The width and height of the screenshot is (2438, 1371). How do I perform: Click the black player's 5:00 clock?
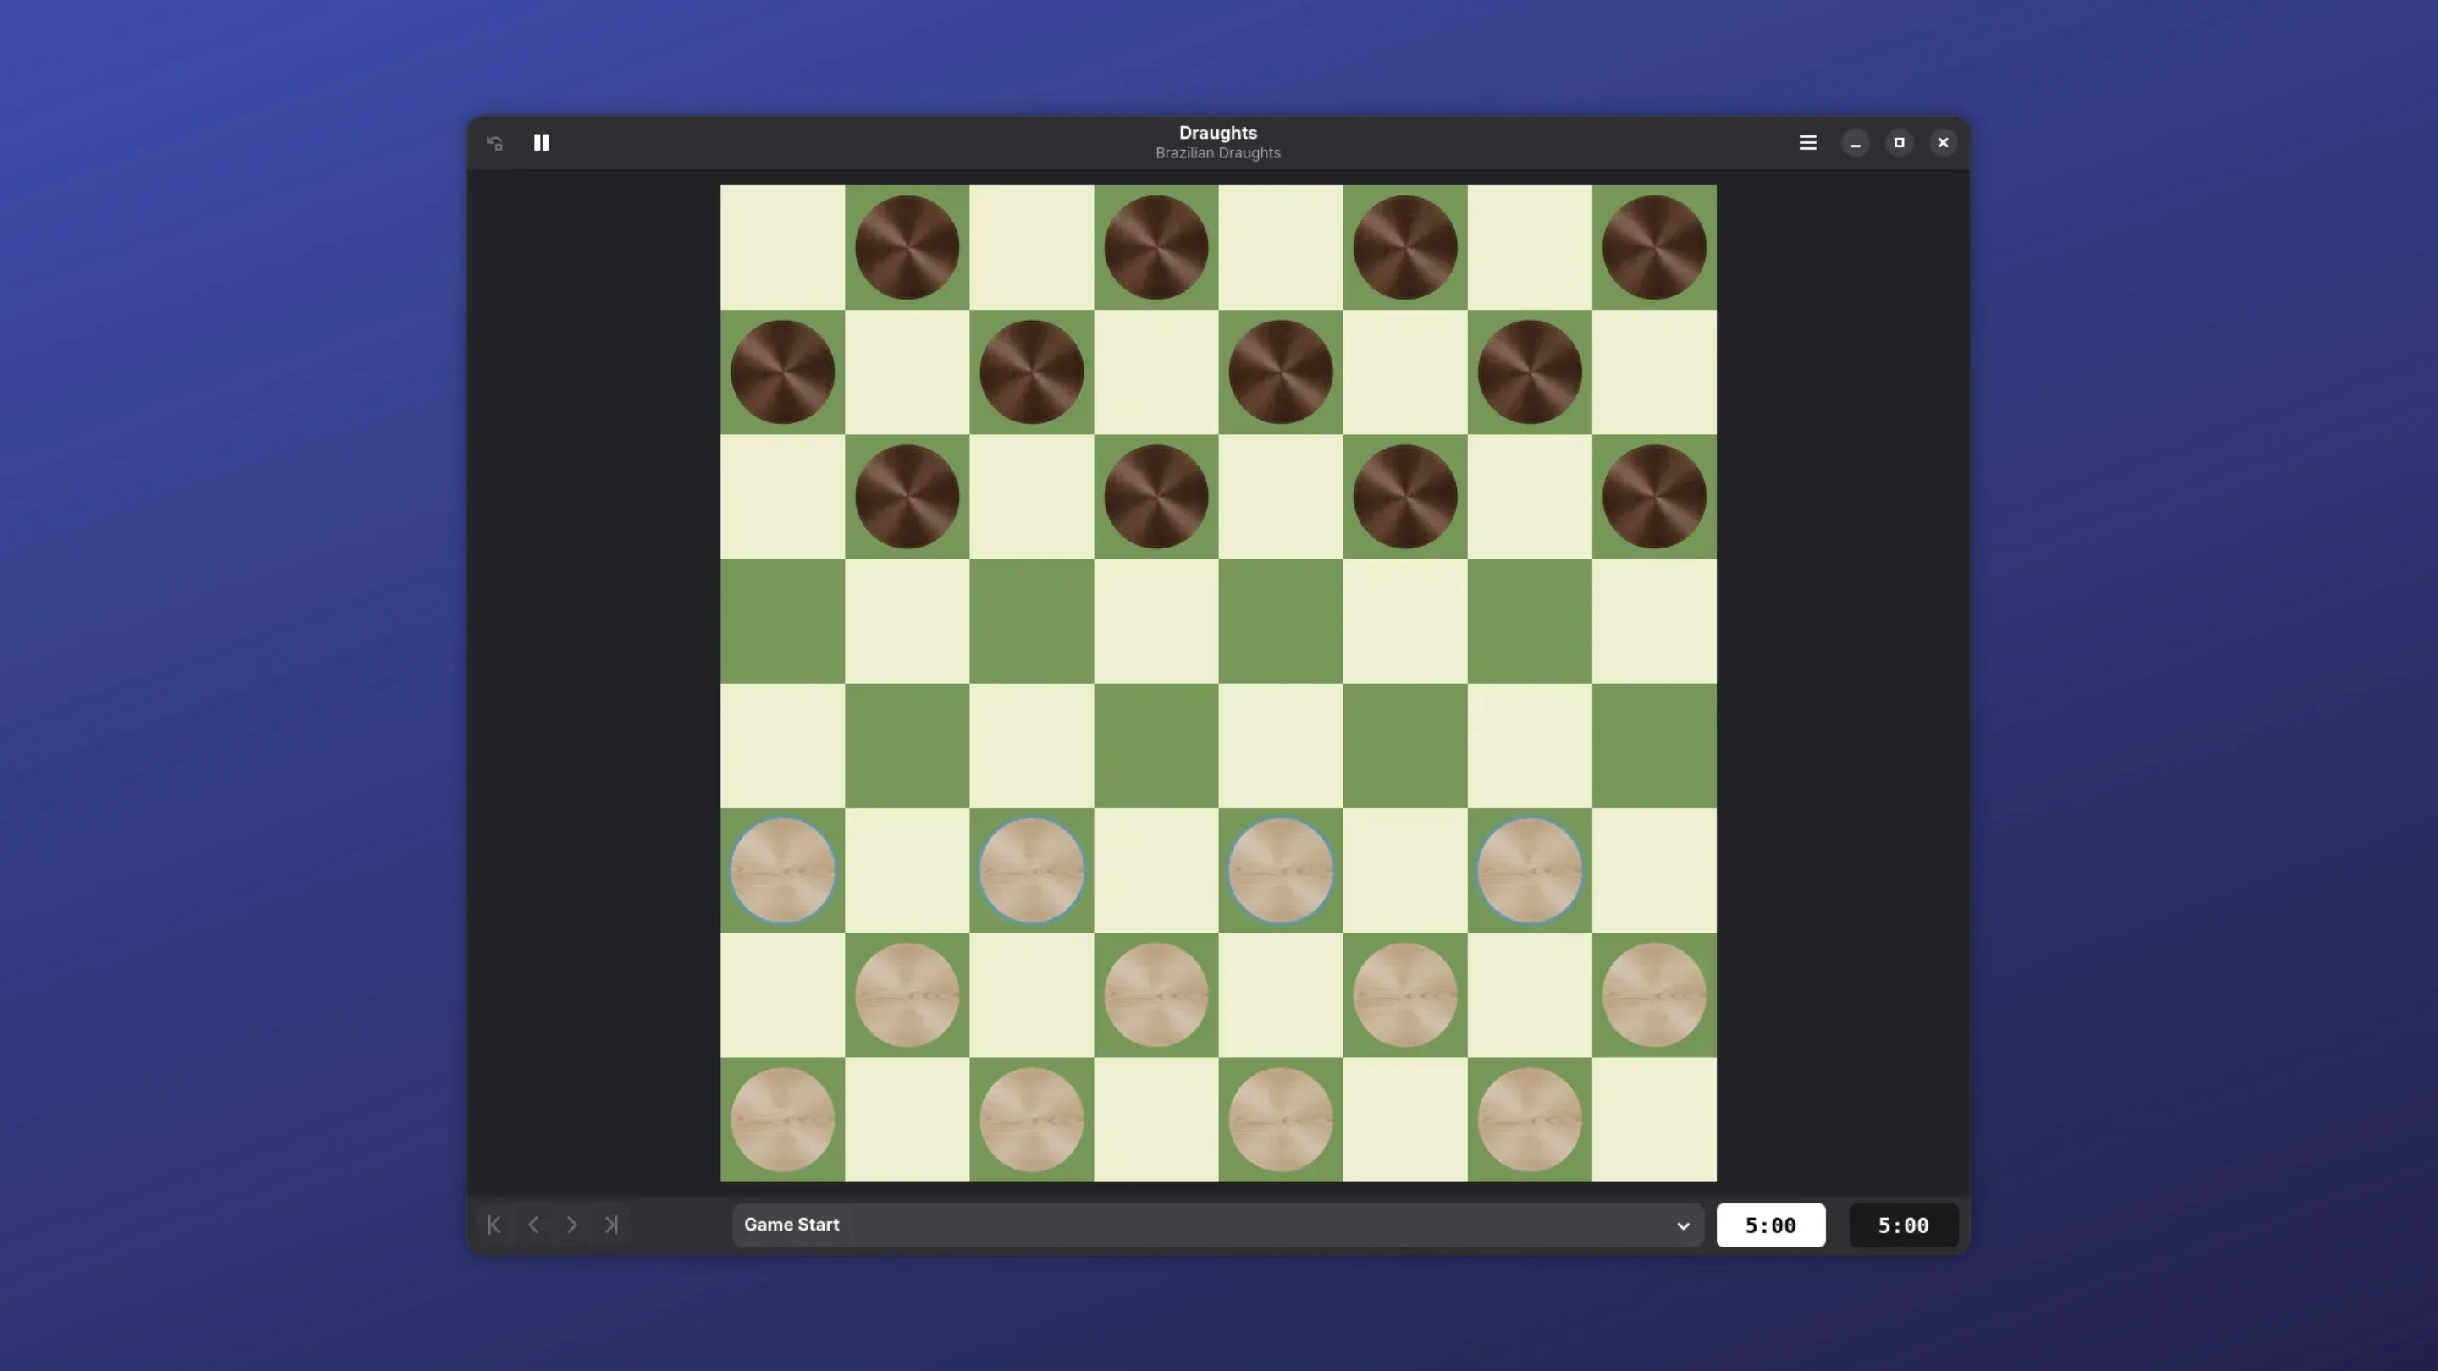pyautogui.click(x=1902, y=1225)
